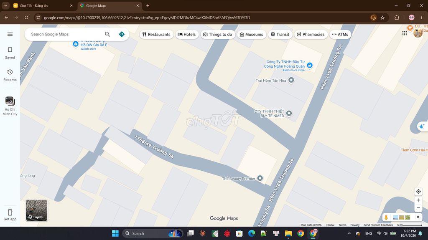Click the Search Google Maps field

pos(66,34)
